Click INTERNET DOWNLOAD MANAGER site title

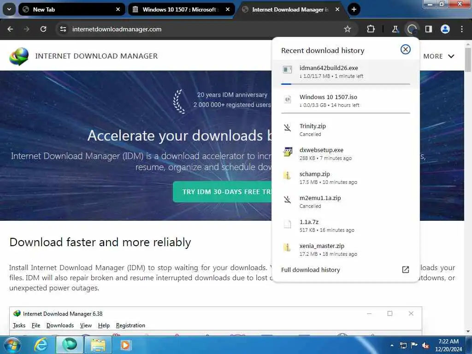point(96,56)
